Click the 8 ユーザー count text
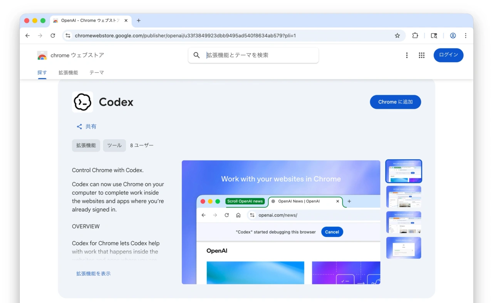The image size is (493, 303). pyautogui.click(x=142, y=145)
